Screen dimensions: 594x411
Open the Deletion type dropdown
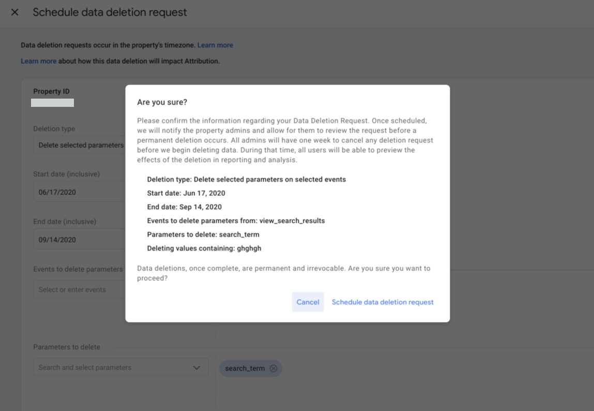[80, 146]
